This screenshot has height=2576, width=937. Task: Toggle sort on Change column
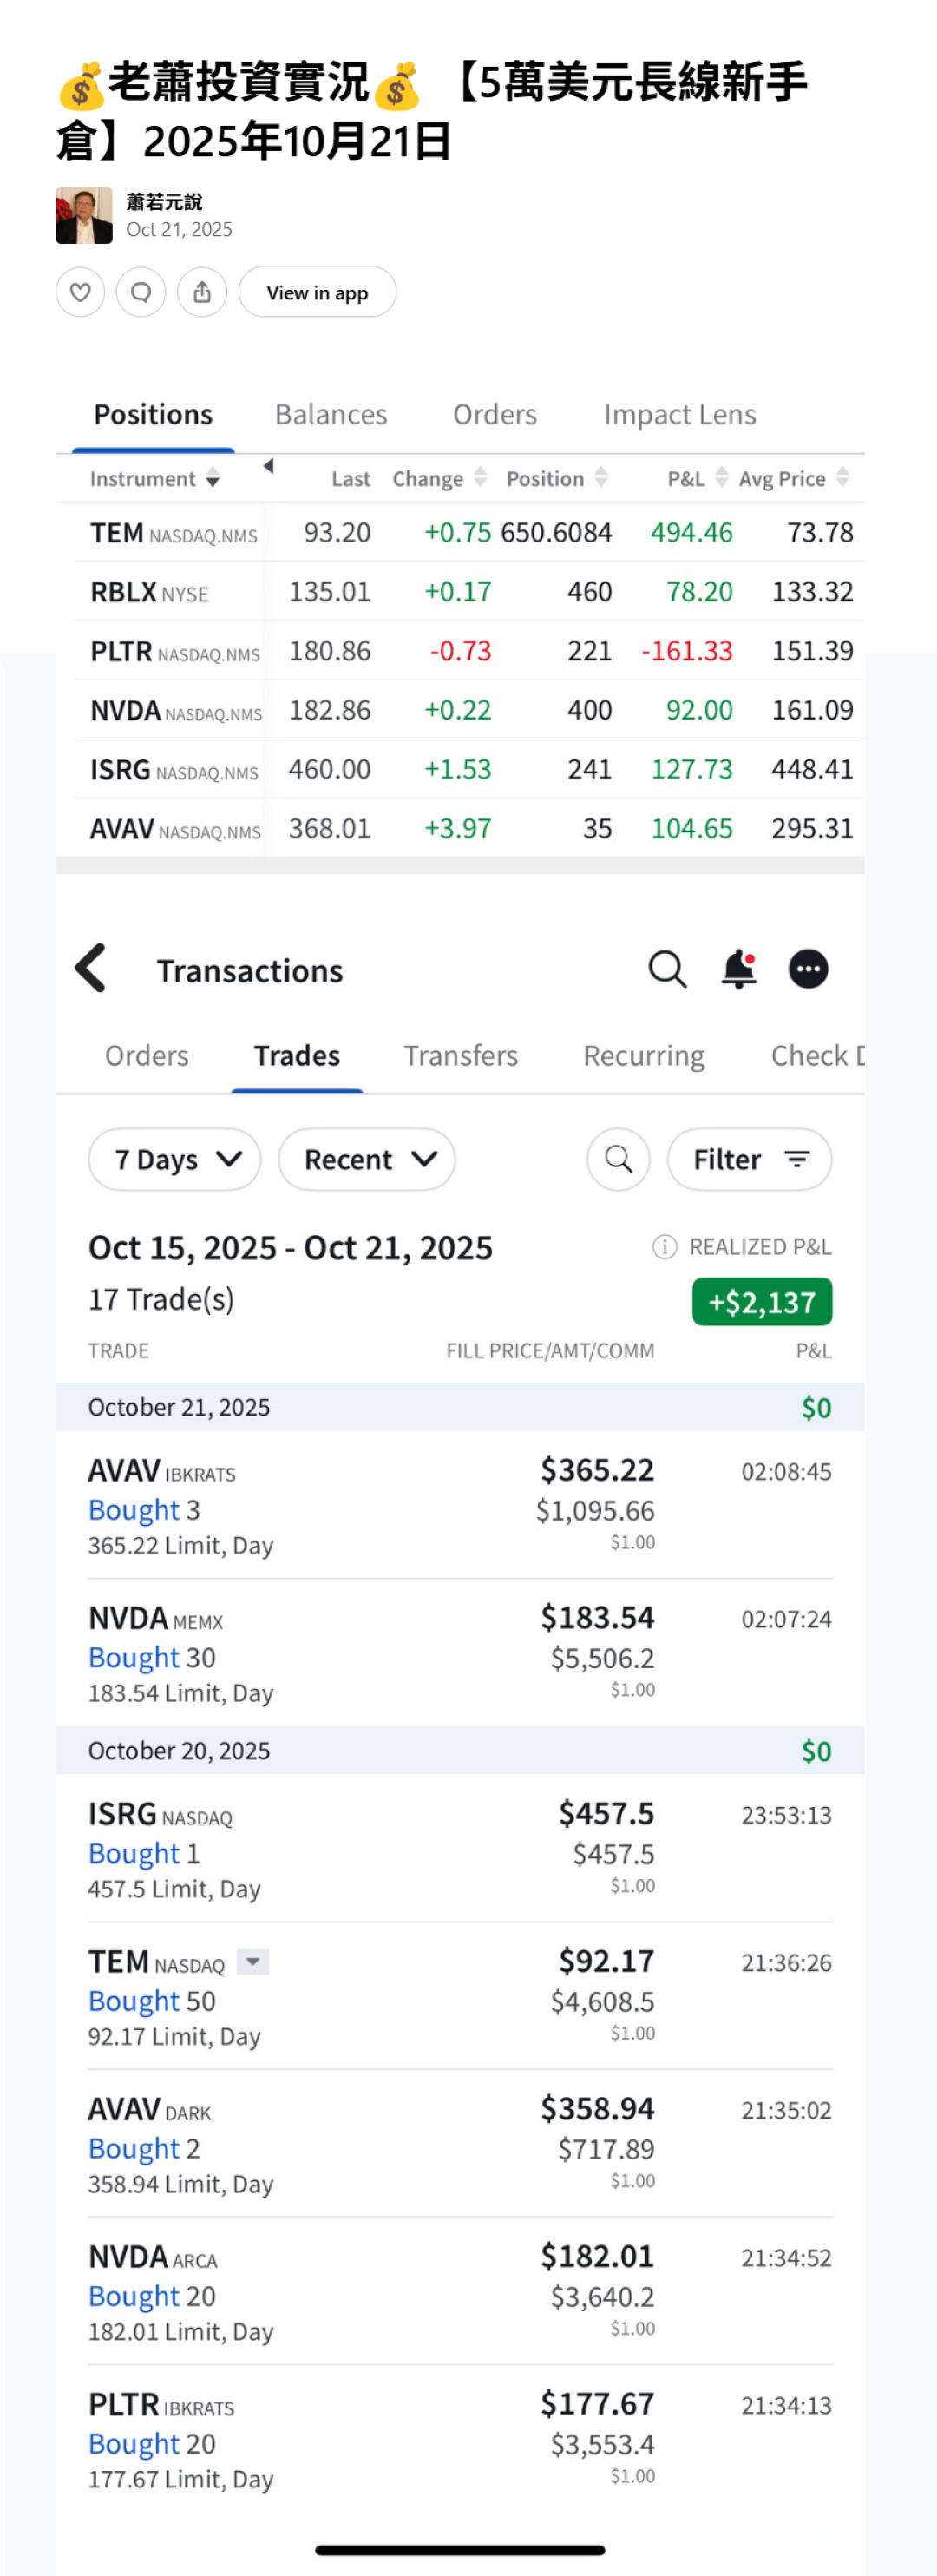pyautogui.click(x=481, y=477)
